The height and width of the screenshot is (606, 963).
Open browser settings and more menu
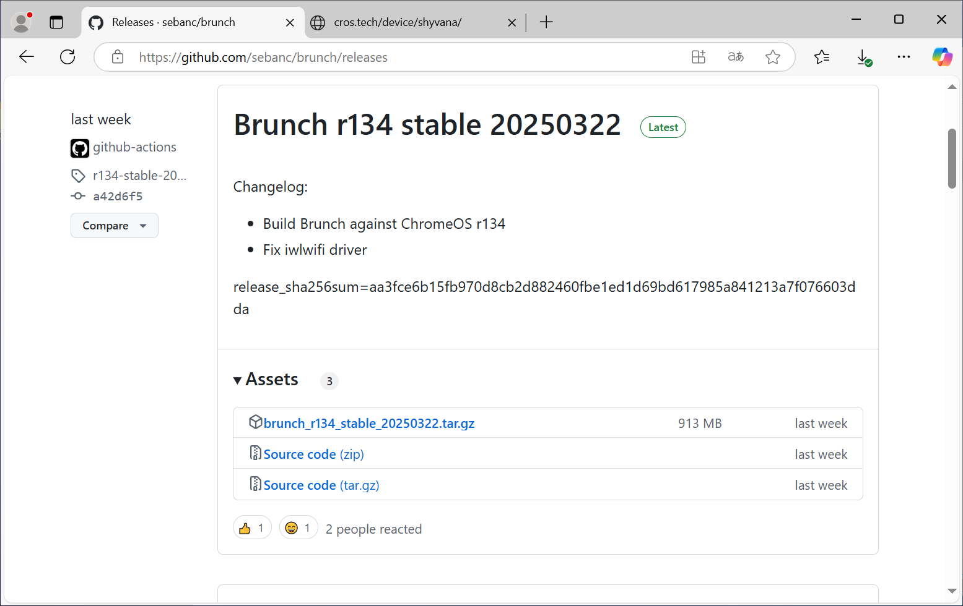[x=904, y=57]
